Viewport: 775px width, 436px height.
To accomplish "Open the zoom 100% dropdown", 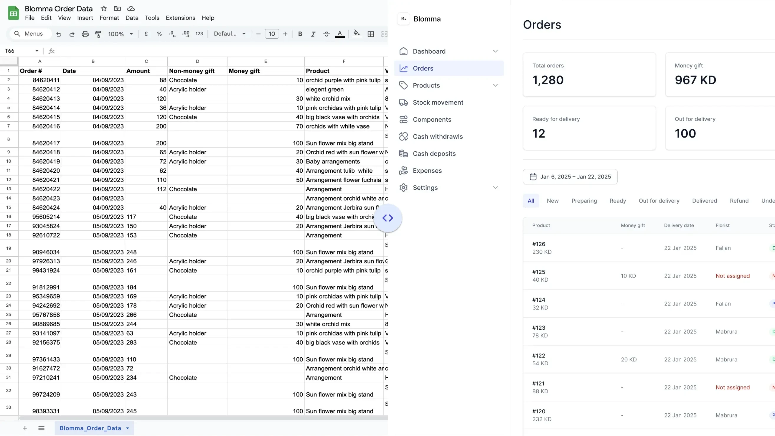I will coord(120,34).
